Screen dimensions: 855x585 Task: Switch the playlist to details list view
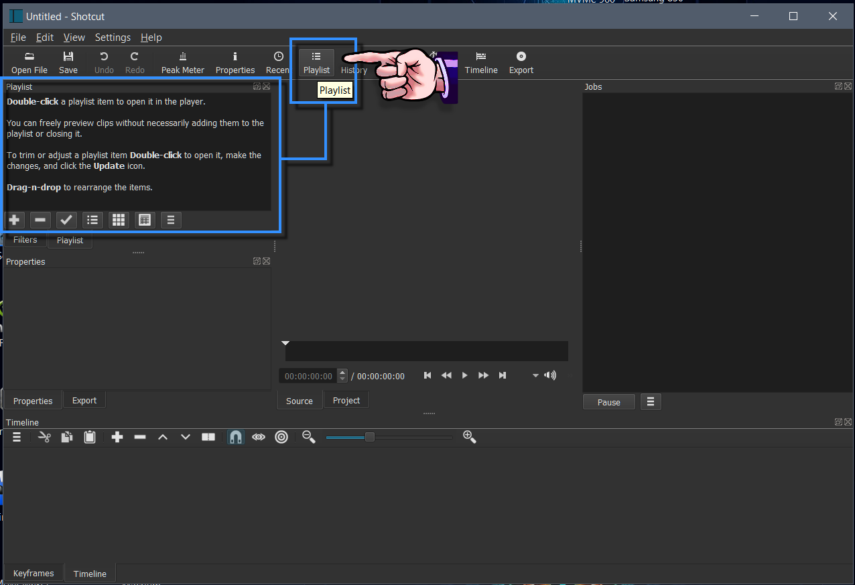pyautogui.click(x=92, y=220)
